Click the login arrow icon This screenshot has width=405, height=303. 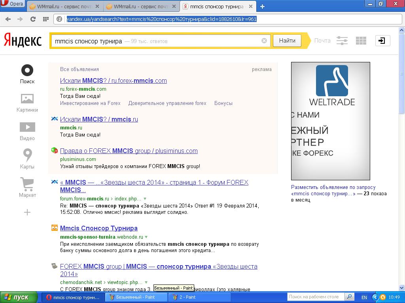point(382,41)
